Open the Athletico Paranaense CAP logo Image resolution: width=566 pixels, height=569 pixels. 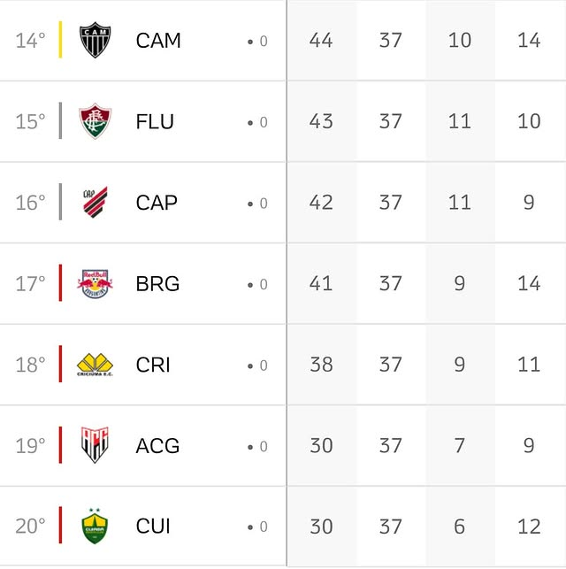click(x=95, y=202)
